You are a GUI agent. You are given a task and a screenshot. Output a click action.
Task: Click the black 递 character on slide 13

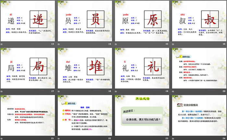pyautogui.click(x=11, y=21)
